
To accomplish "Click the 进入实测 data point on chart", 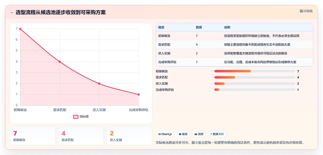I will point(99,83).
